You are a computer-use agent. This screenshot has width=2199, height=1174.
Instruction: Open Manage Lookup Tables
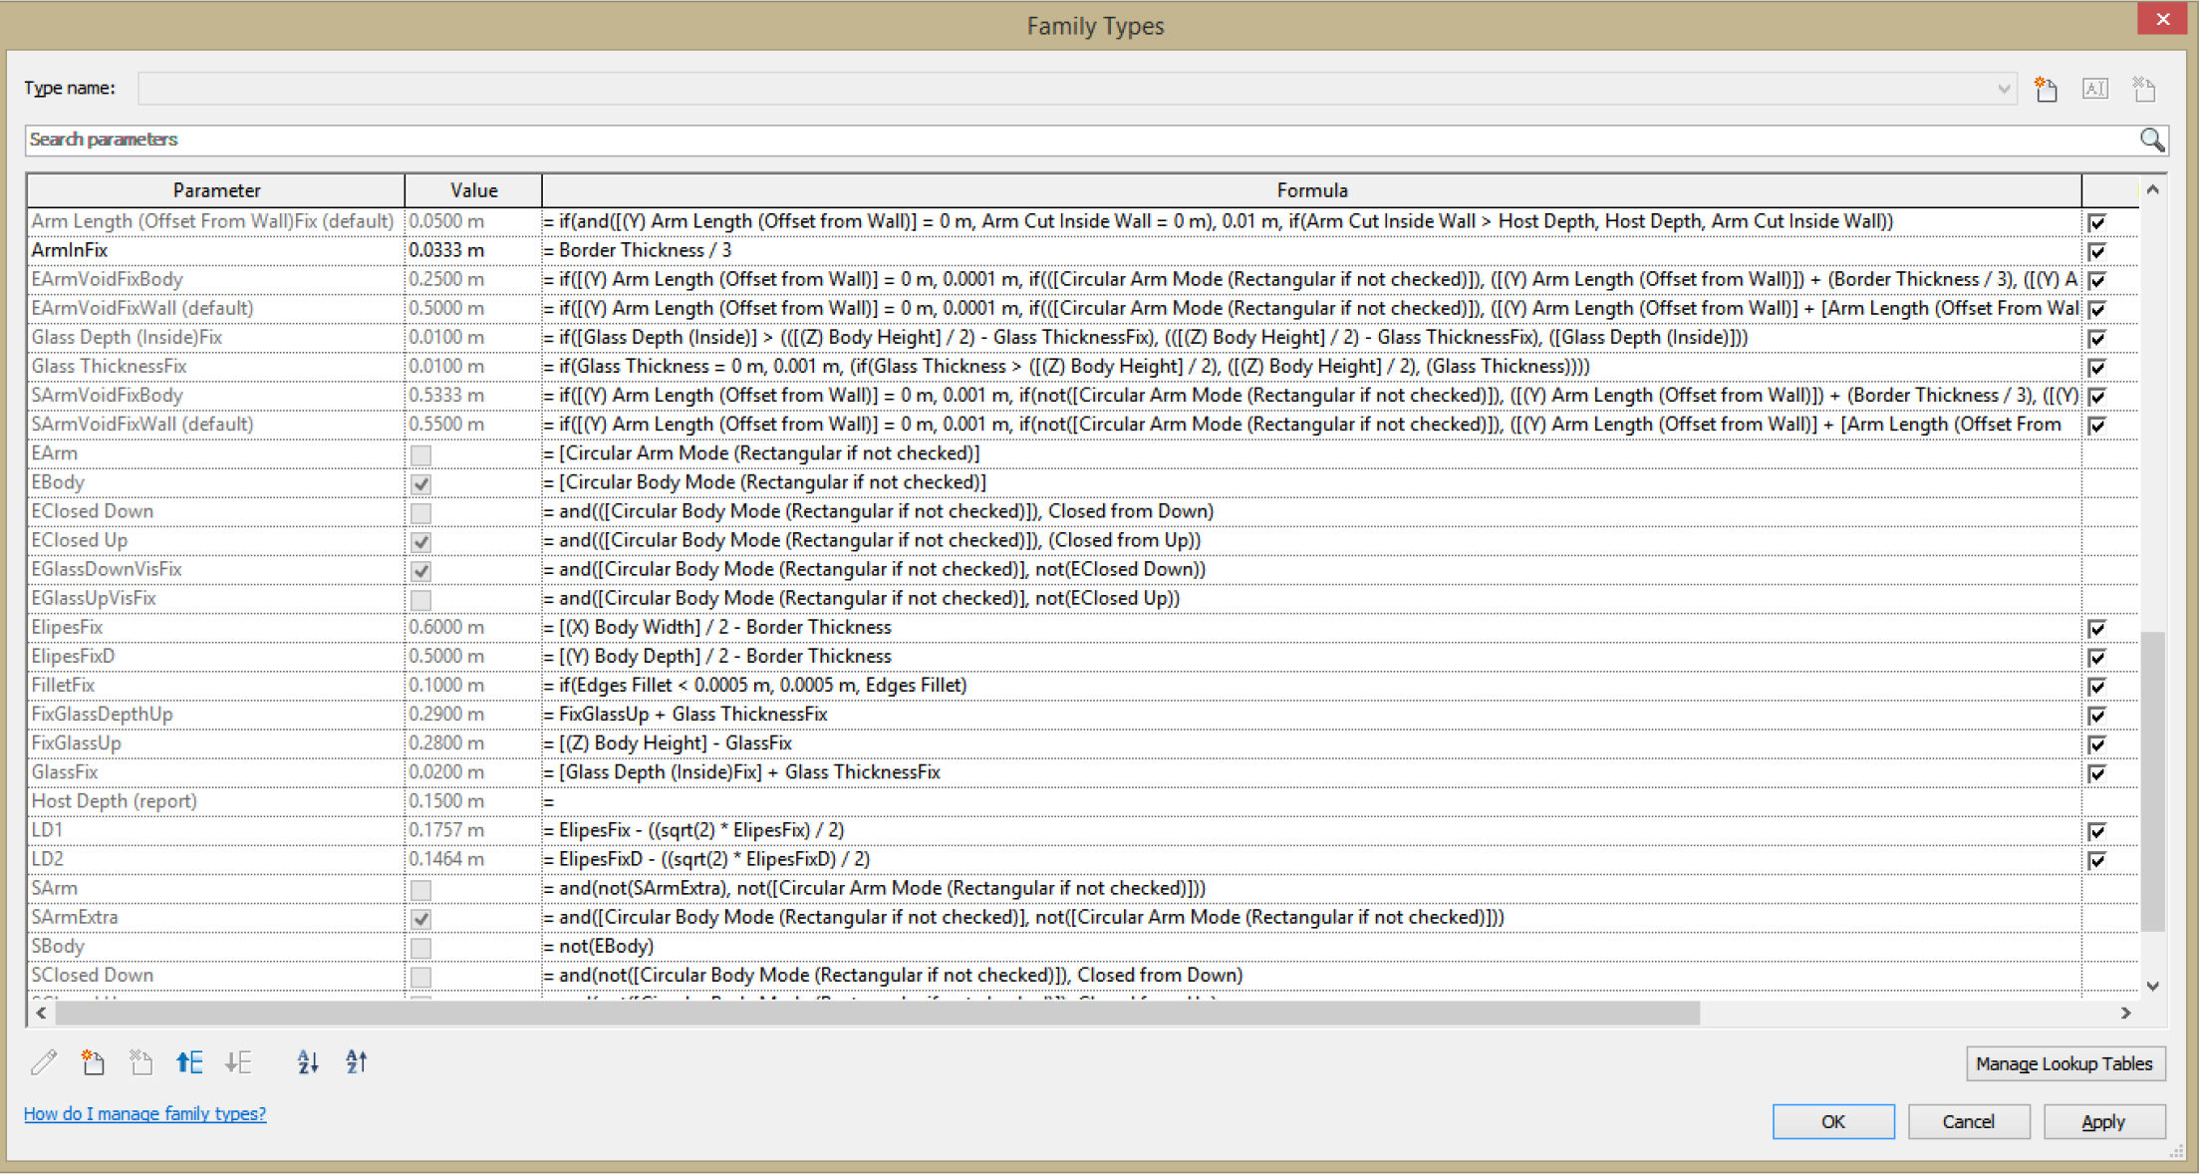[x=2064, y=1062]
